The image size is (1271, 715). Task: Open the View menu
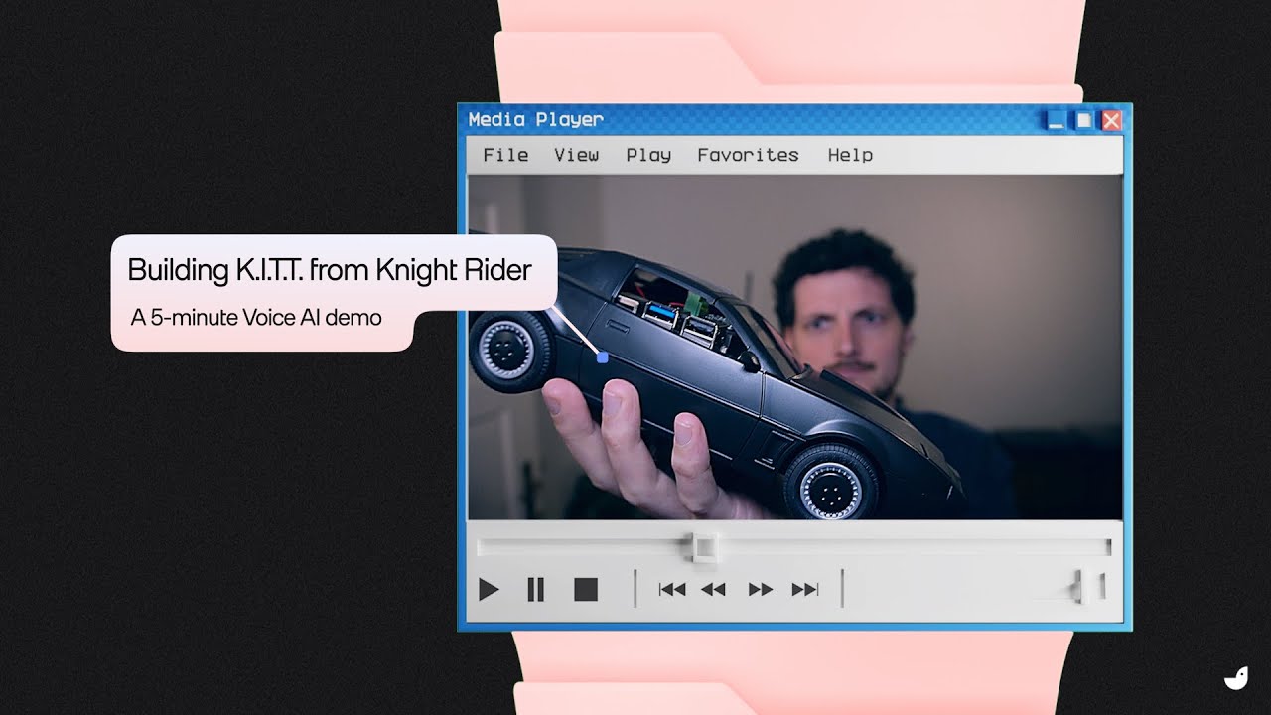(x=577, y=155)
